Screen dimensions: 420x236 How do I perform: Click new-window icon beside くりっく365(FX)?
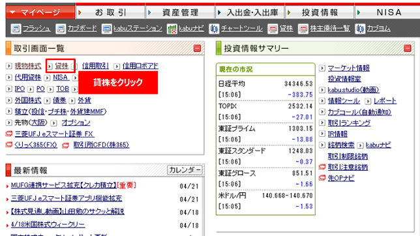(x=9, y=145)
